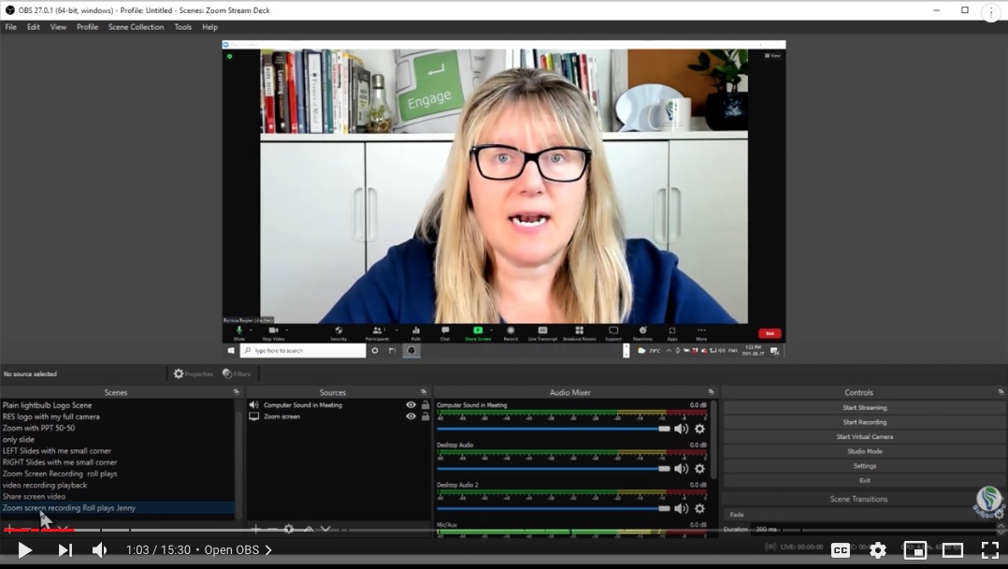1008x569 pixels.
Task: Toggle lock on Zoom screen source
Action: click(425, 416)
